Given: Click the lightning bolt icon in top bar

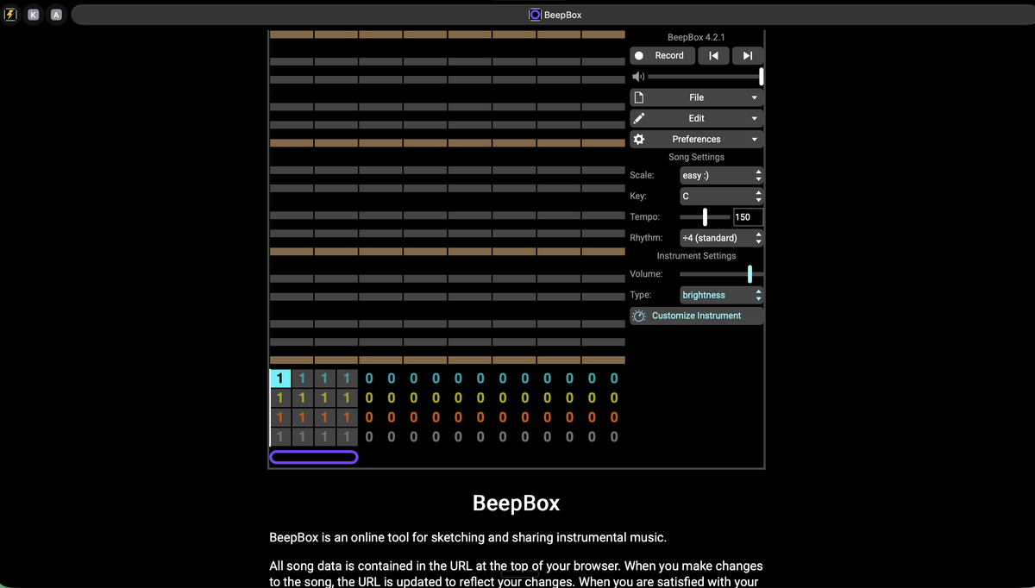Looking at the screenshot, I should click(x=10, y=15).
